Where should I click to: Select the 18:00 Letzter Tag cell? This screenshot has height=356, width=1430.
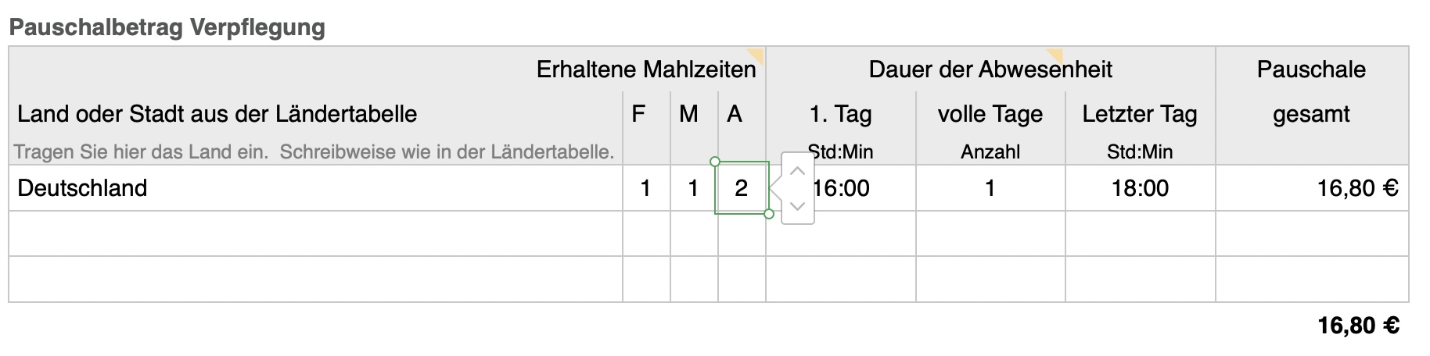[x=1139, y=188]
